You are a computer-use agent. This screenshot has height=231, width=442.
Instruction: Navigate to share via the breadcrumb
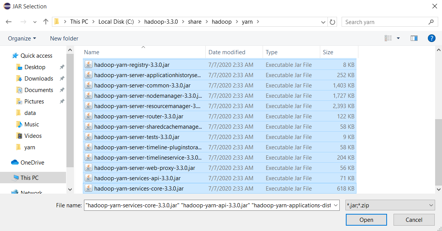pos(195,22)
